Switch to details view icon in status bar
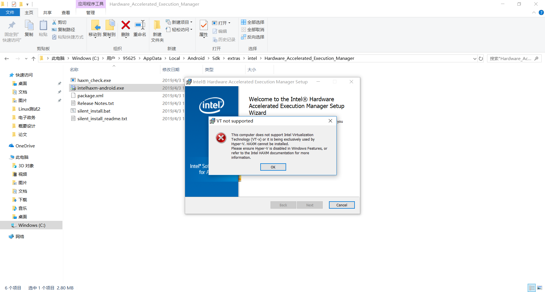Viewport: 545px width, 292px height. (x=532, y=288)
